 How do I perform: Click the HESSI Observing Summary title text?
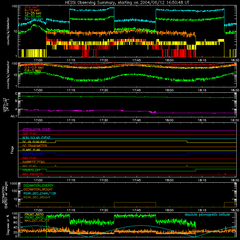click(127, 3)
